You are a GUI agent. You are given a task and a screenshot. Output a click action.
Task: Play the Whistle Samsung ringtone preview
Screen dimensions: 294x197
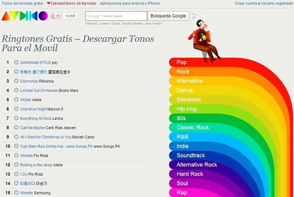16,192
